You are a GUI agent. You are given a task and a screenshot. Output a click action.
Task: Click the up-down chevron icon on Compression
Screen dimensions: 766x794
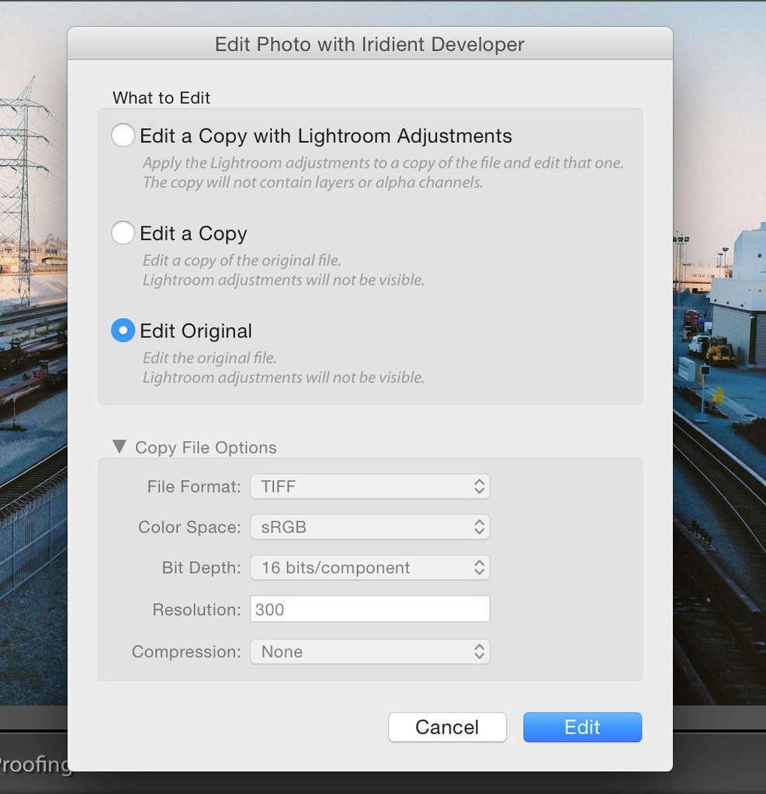[x=479, y=651]
